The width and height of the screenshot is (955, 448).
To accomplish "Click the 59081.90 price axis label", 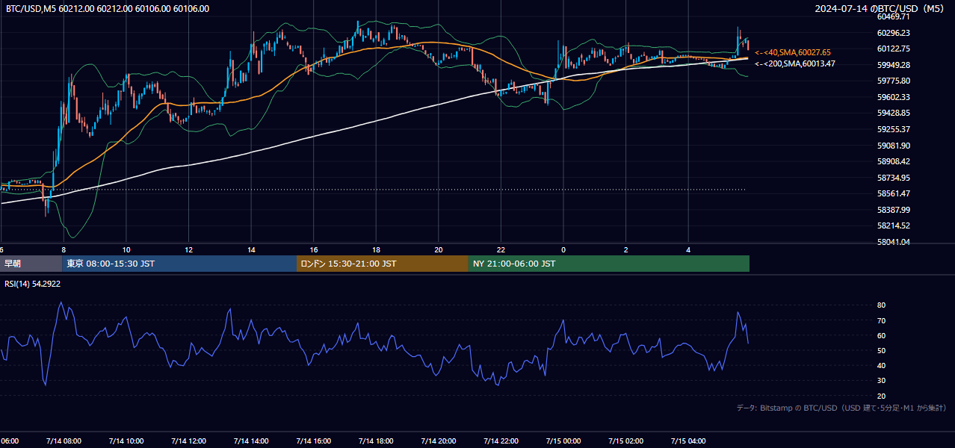I will pyautogui.click(x=893, y=146).
